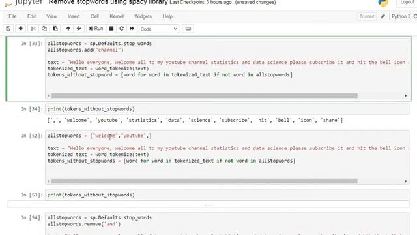Click left scroll arrow in cell 33
This screenshot has width=417, height=235.
(x=48, y=96)
